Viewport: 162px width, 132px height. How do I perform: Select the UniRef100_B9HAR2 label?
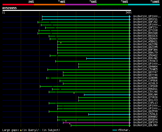tap(145, 117)
